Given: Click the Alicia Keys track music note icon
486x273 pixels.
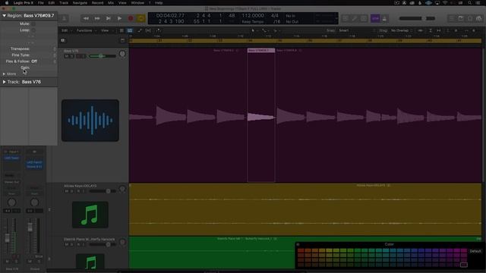Looking at the screenshot, I should (90, 215).
